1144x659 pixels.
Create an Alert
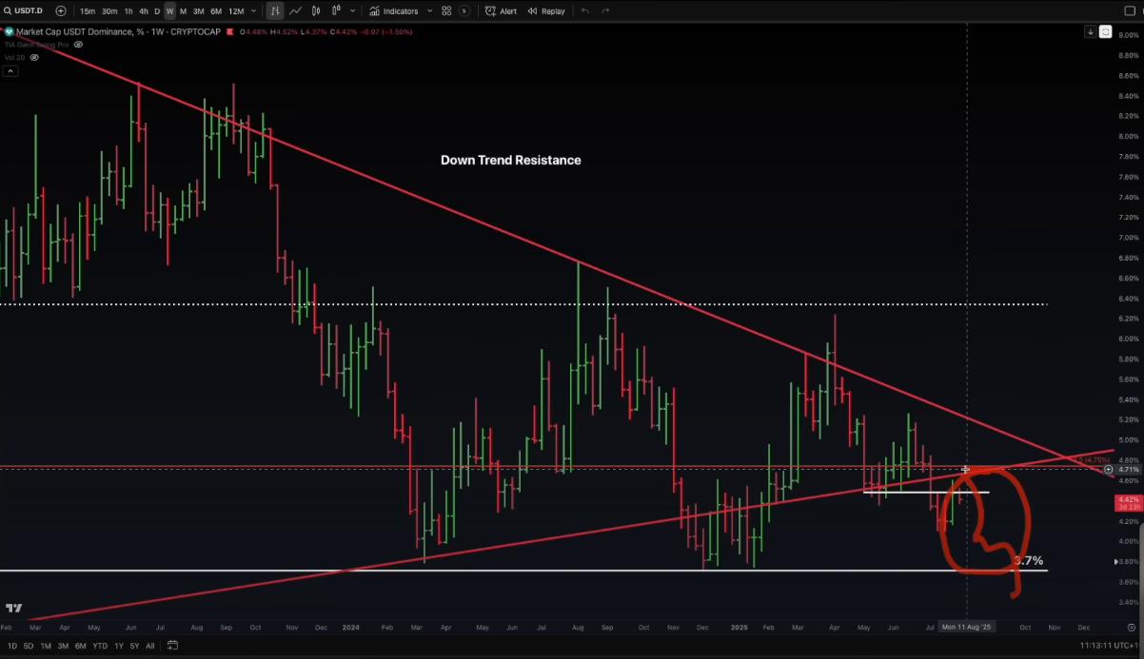501,10
